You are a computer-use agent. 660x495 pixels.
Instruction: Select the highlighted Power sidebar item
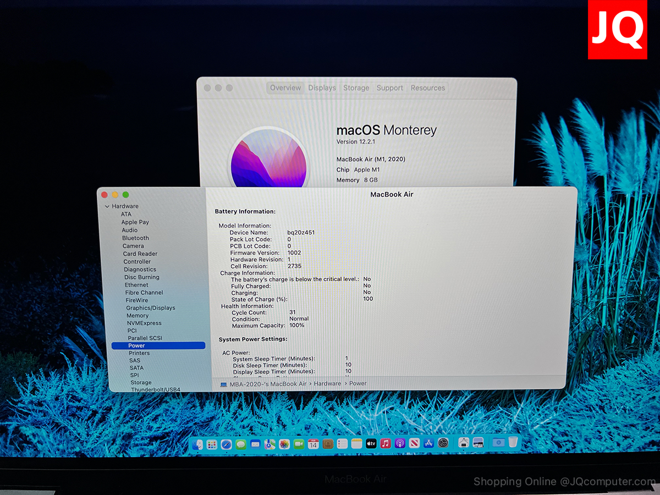pyautogui.click(x=158, y=345)
